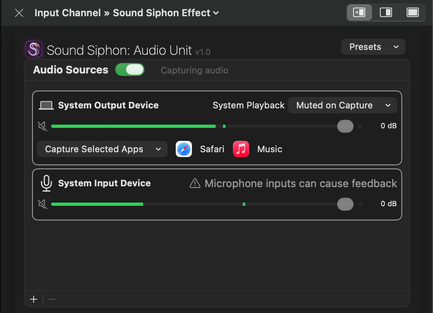Select the left sidebar layout view
The height and width of the screenshot is (313, 433).
pos(359,13)
